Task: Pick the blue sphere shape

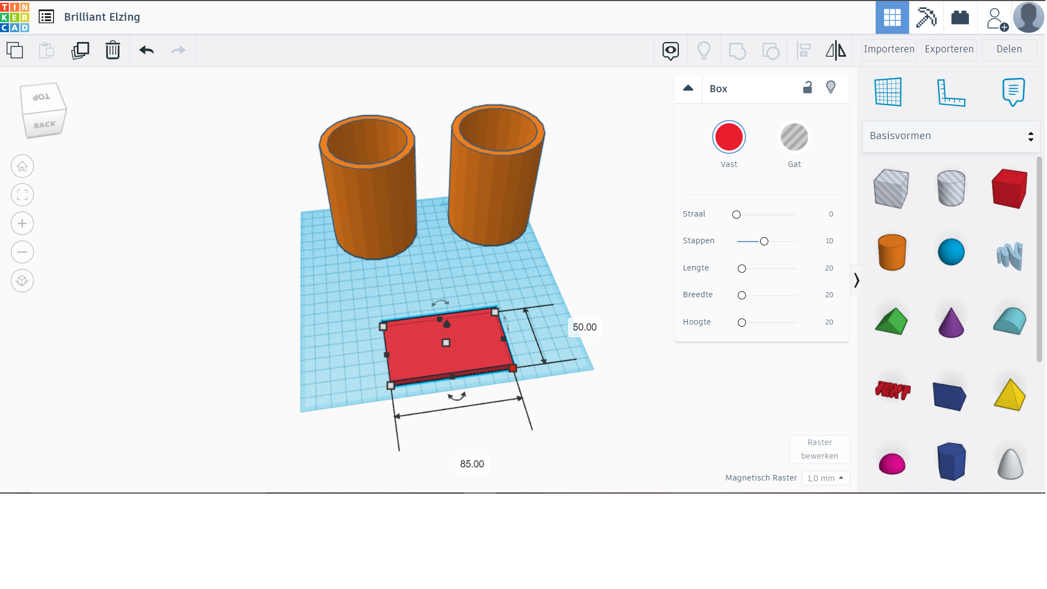Action: (x=951, y=252)
